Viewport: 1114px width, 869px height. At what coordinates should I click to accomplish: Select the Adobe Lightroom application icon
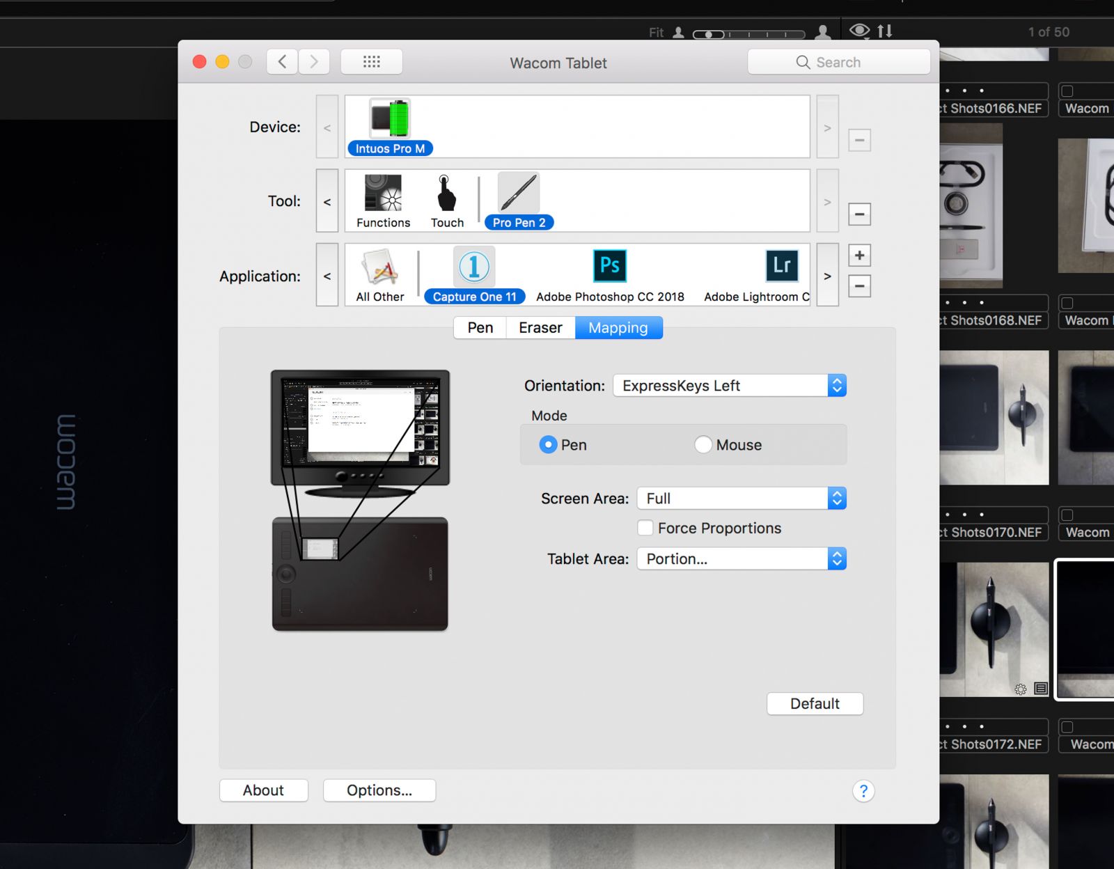pyautogui.click(x=781, y=267)
